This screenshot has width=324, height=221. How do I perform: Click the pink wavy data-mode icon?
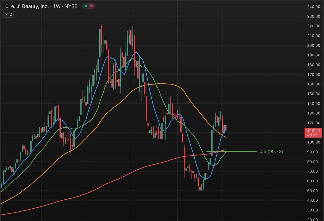pyautogui.click(x=92, y=6)
